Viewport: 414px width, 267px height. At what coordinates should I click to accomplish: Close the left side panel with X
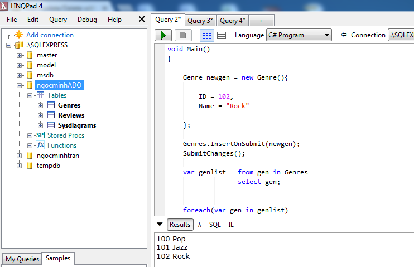[x=142, y=19]
